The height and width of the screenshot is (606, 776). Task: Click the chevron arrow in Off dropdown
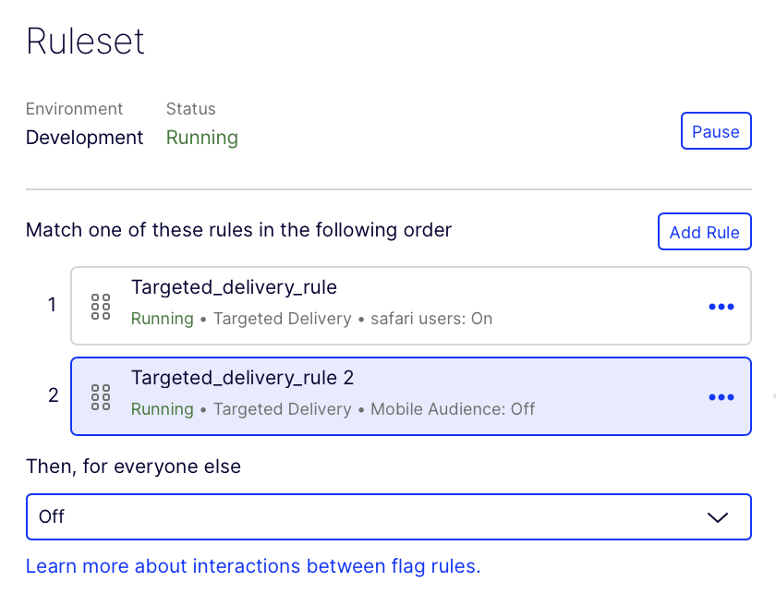point(718,517)
